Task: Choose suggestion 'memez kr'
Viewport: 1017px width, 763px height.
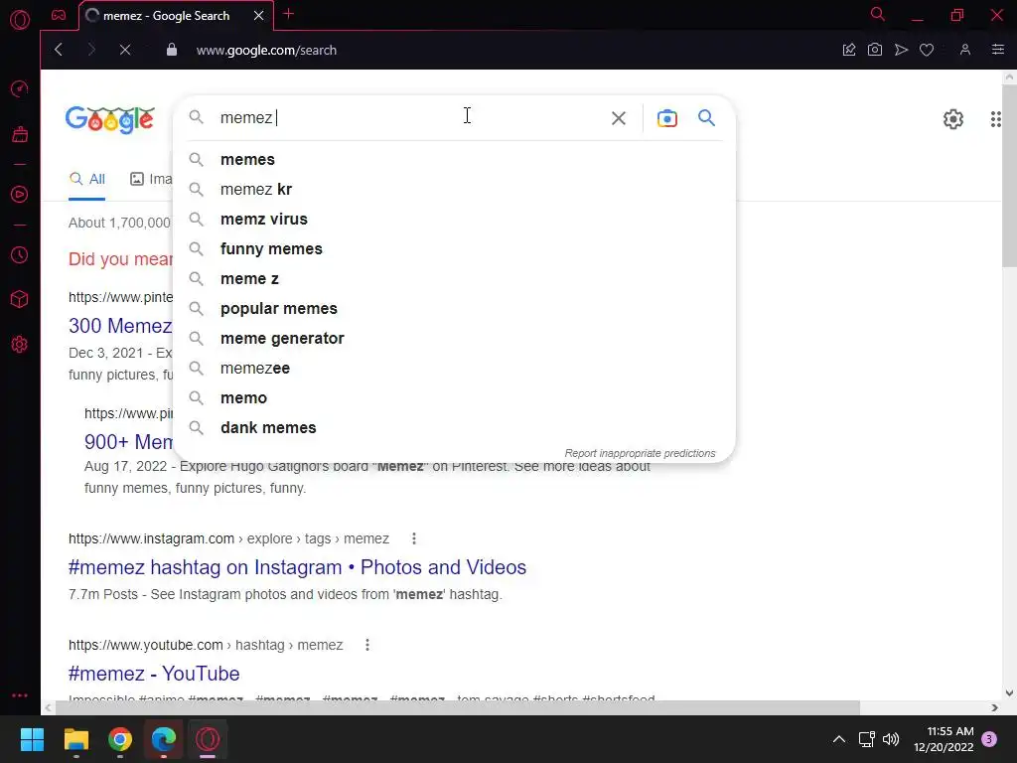Action: [454, 190]
